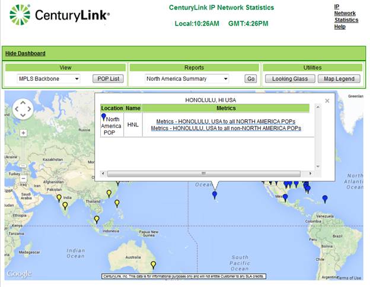Click the Location column header
The height and width of the screenshot is (287, 370).
[x=112, y=108]
